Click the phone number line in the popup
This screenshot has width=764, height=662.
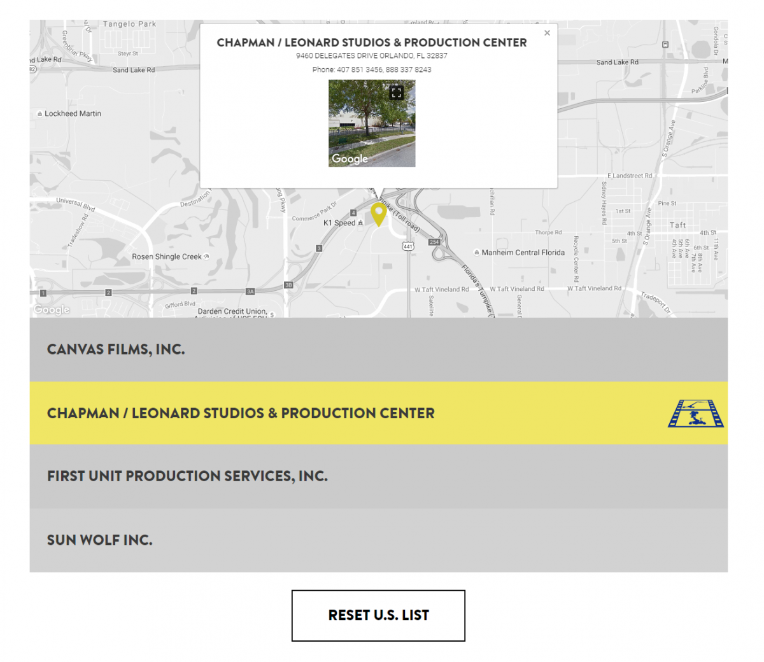point(372,69)
